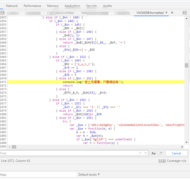Open the Default levels dropdown

point(89,175)
